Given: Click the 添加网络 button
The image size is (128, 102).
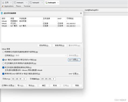Looking at the screenshot, I should [x=44, y=45].
